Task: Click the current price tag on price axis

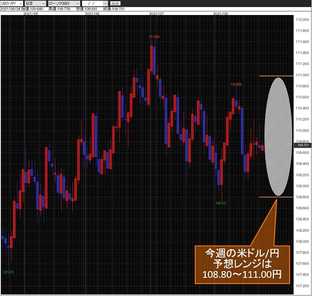Action: point(303,145)
